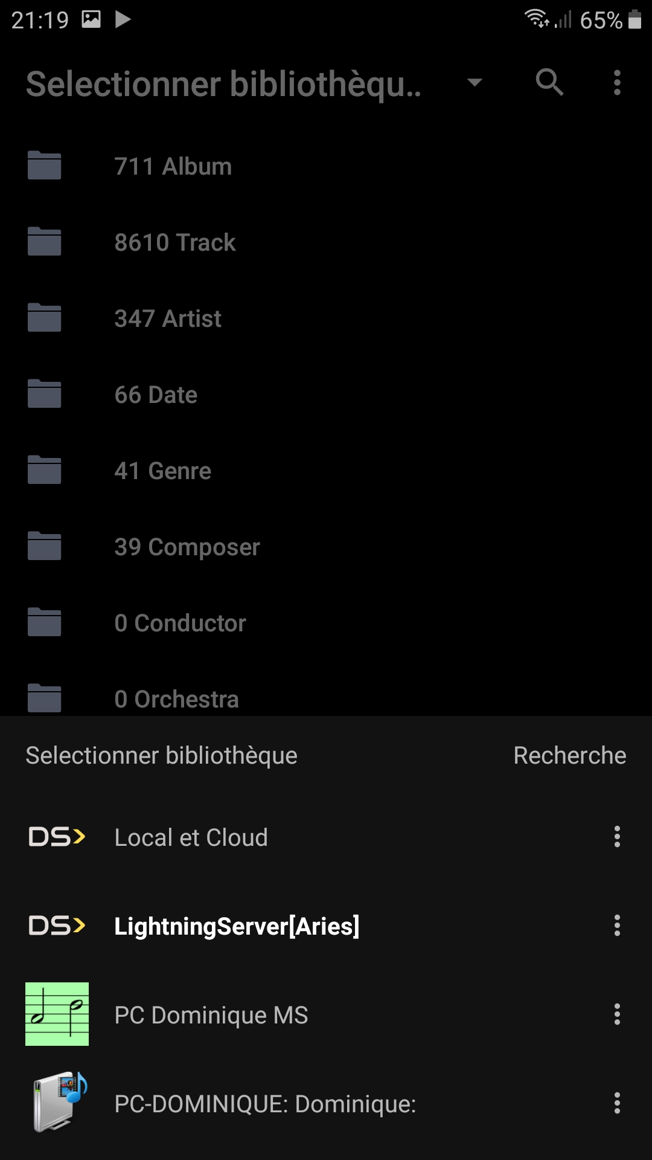This screenshot has width=652, height=1160.
Task: Expand the library selector dropdown arrow
Action: [x=475, y=82]
